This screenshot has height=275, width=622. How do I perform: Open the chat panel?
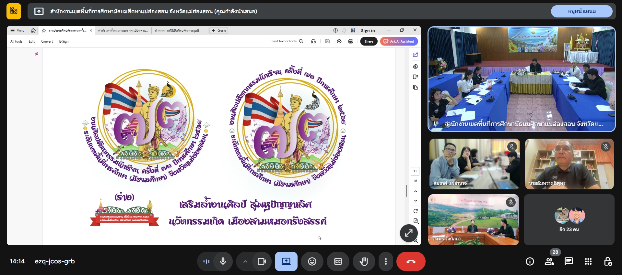(x=569, y=261)
